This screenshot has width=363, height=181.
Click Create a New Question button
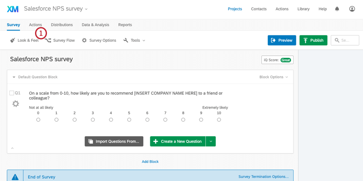(x=178, y=141)
